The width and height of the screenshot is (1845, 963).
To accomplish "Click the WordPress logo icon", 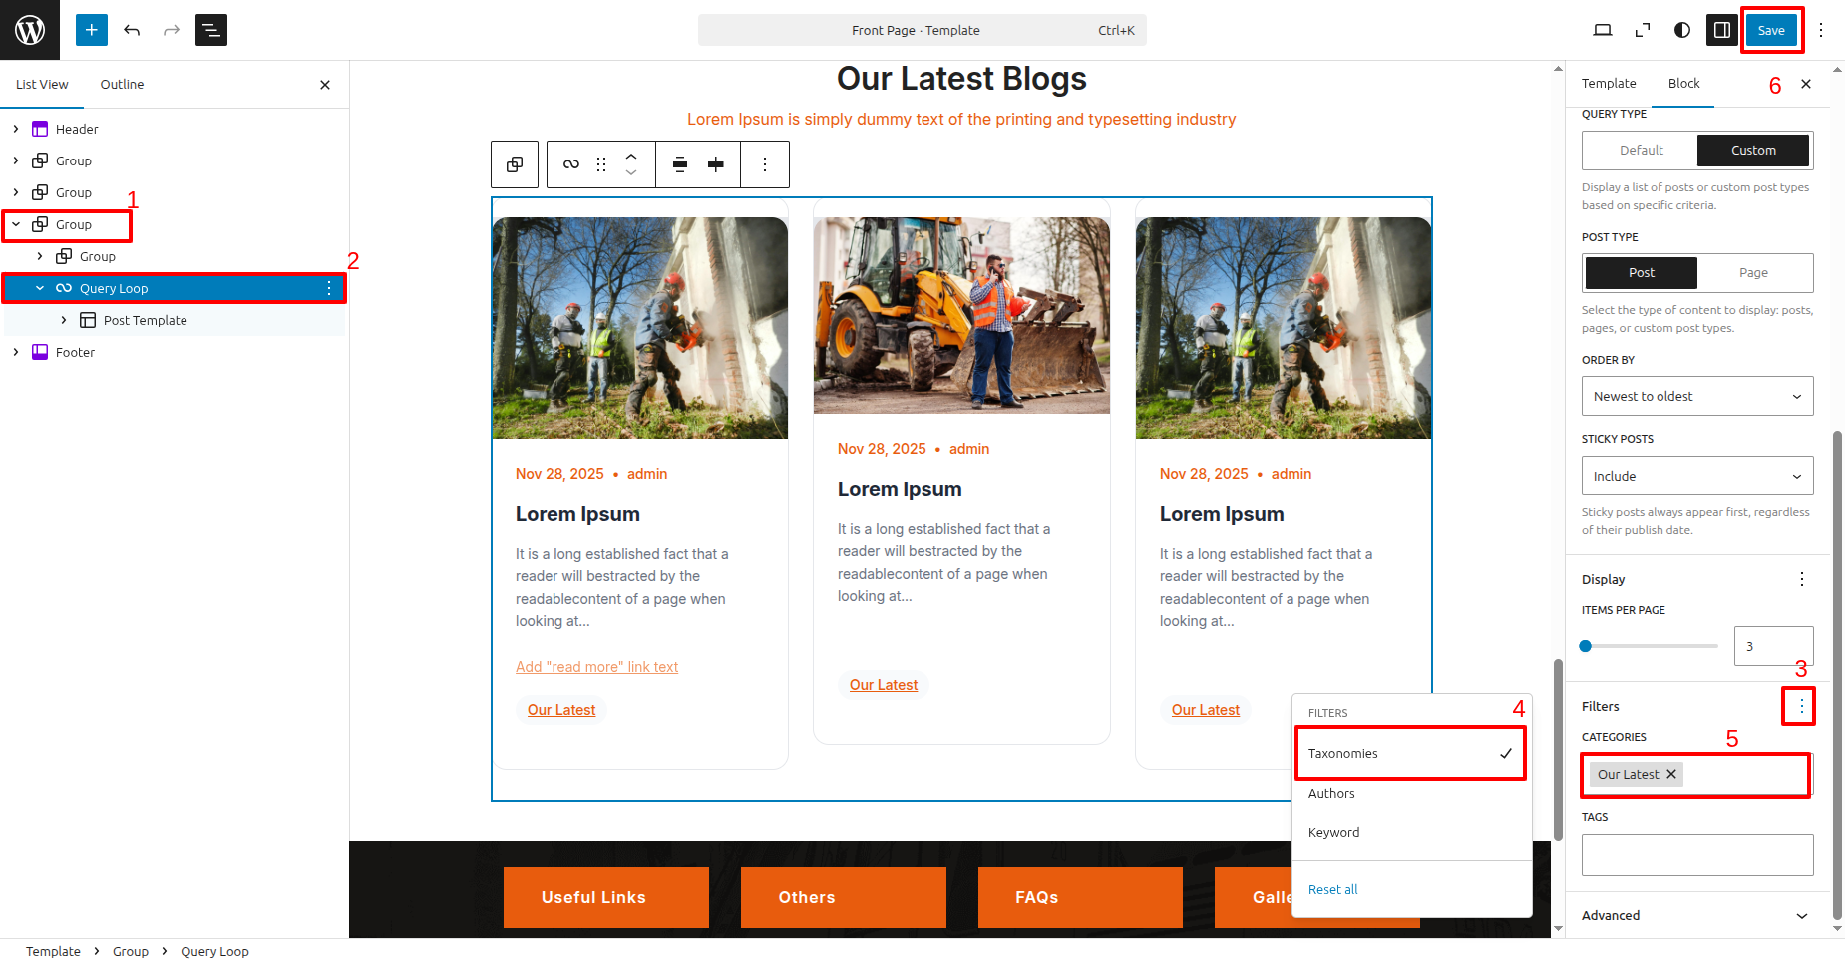I will point(30,30).
